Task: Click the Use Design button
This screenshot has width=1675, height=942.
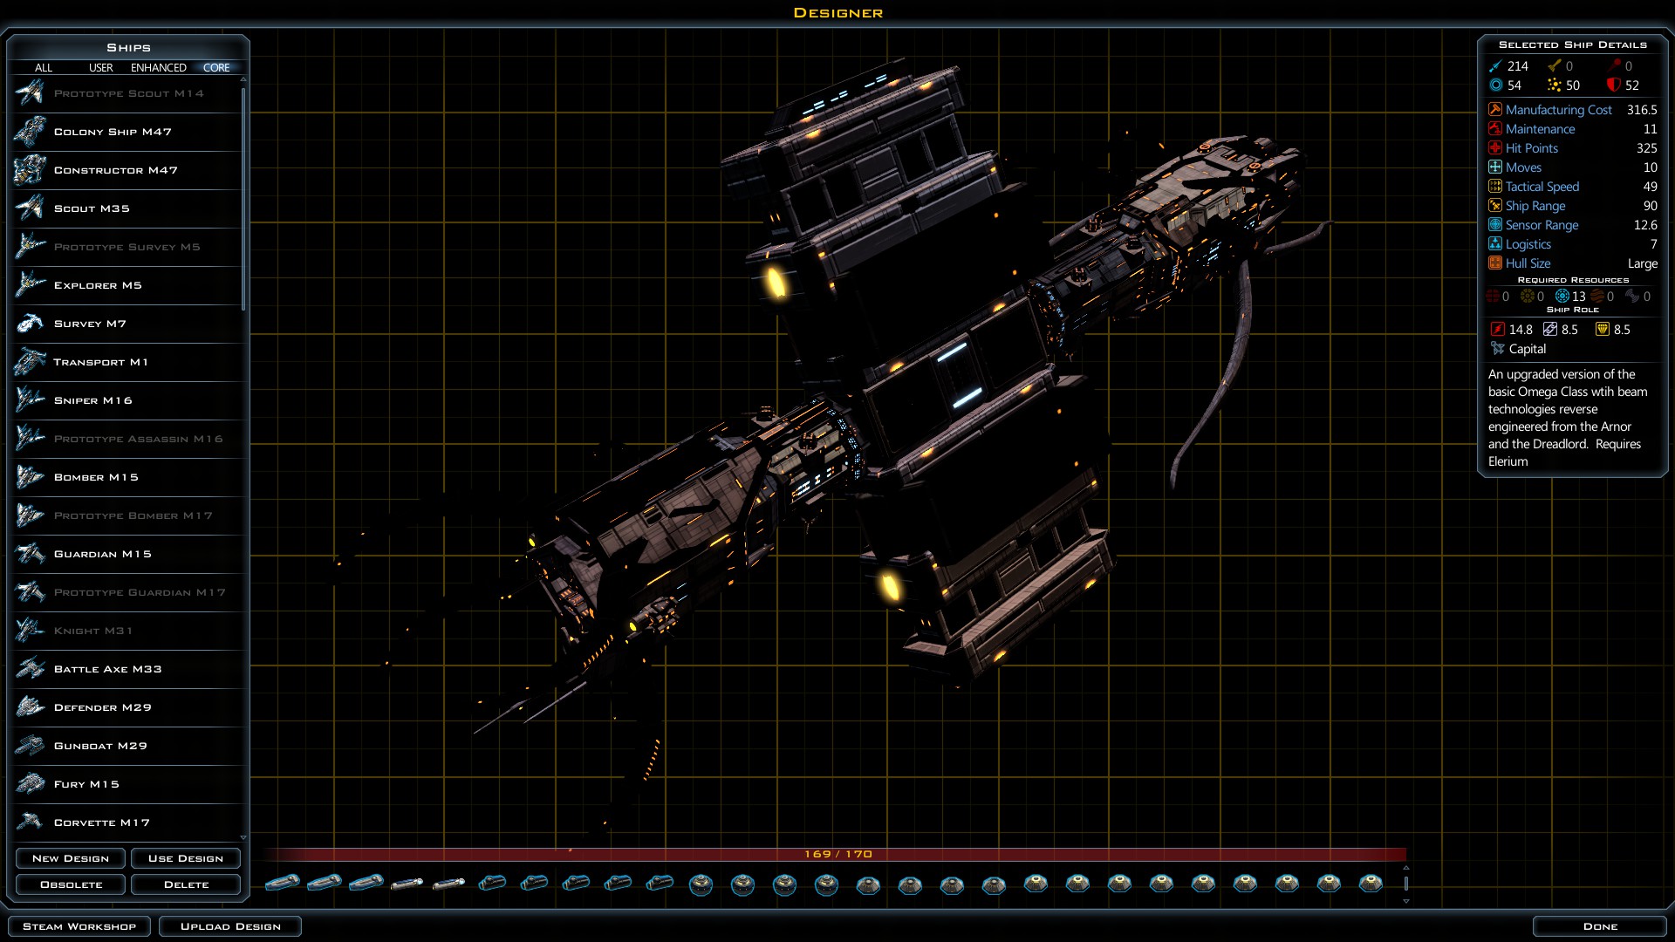Action: (186, 858)
